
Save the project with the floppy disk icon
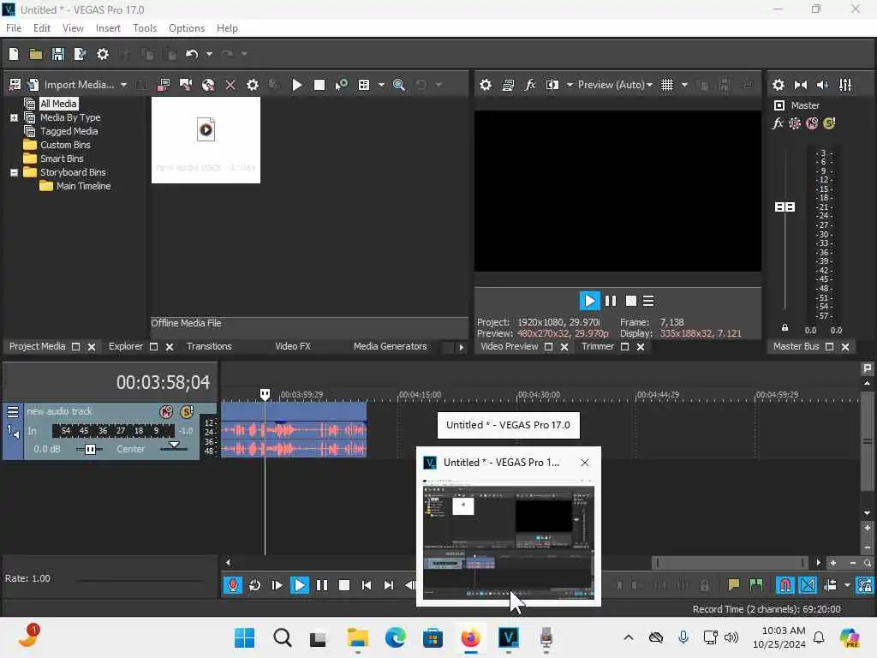tap(57, 54)
